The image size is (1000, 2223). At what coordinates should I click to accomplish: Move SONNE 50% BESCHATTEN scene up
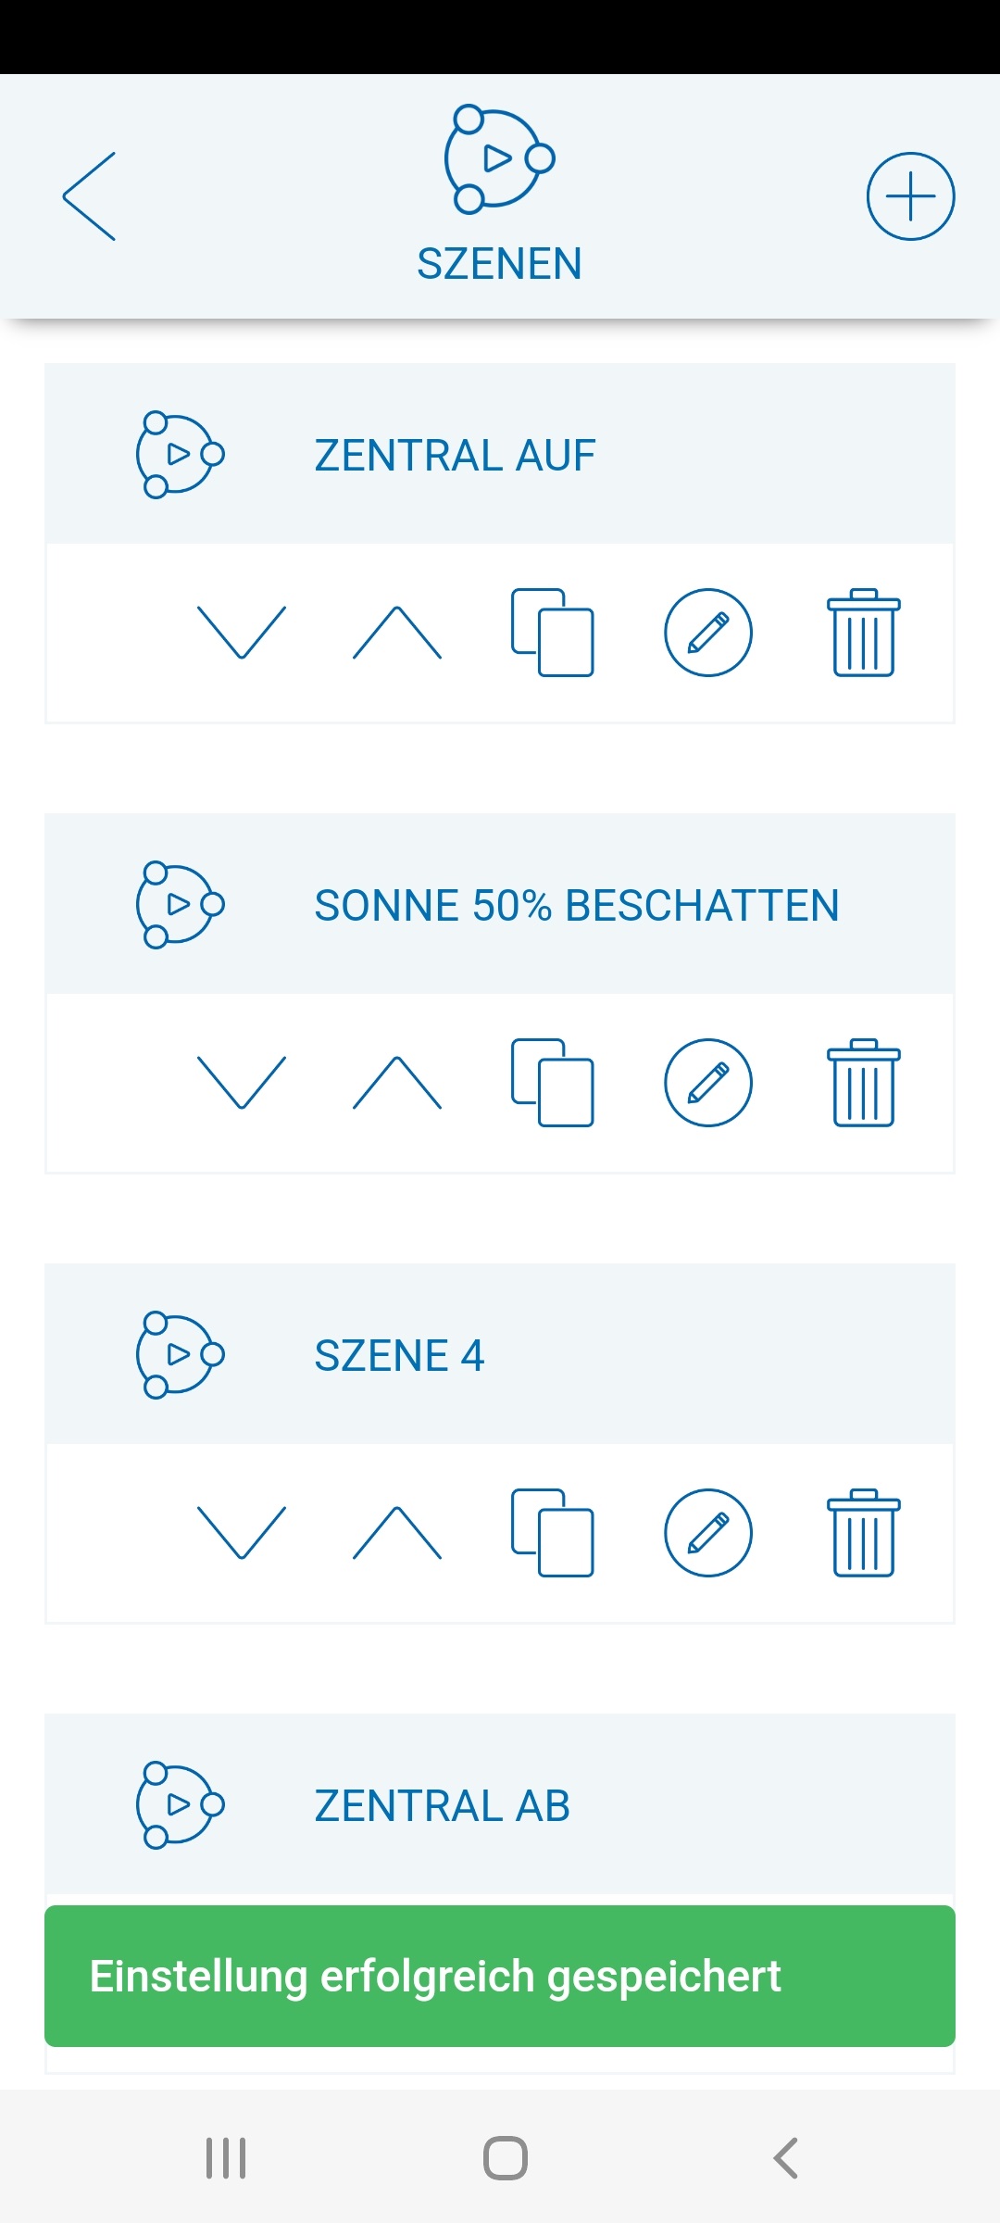click(x=397, y=1083)
